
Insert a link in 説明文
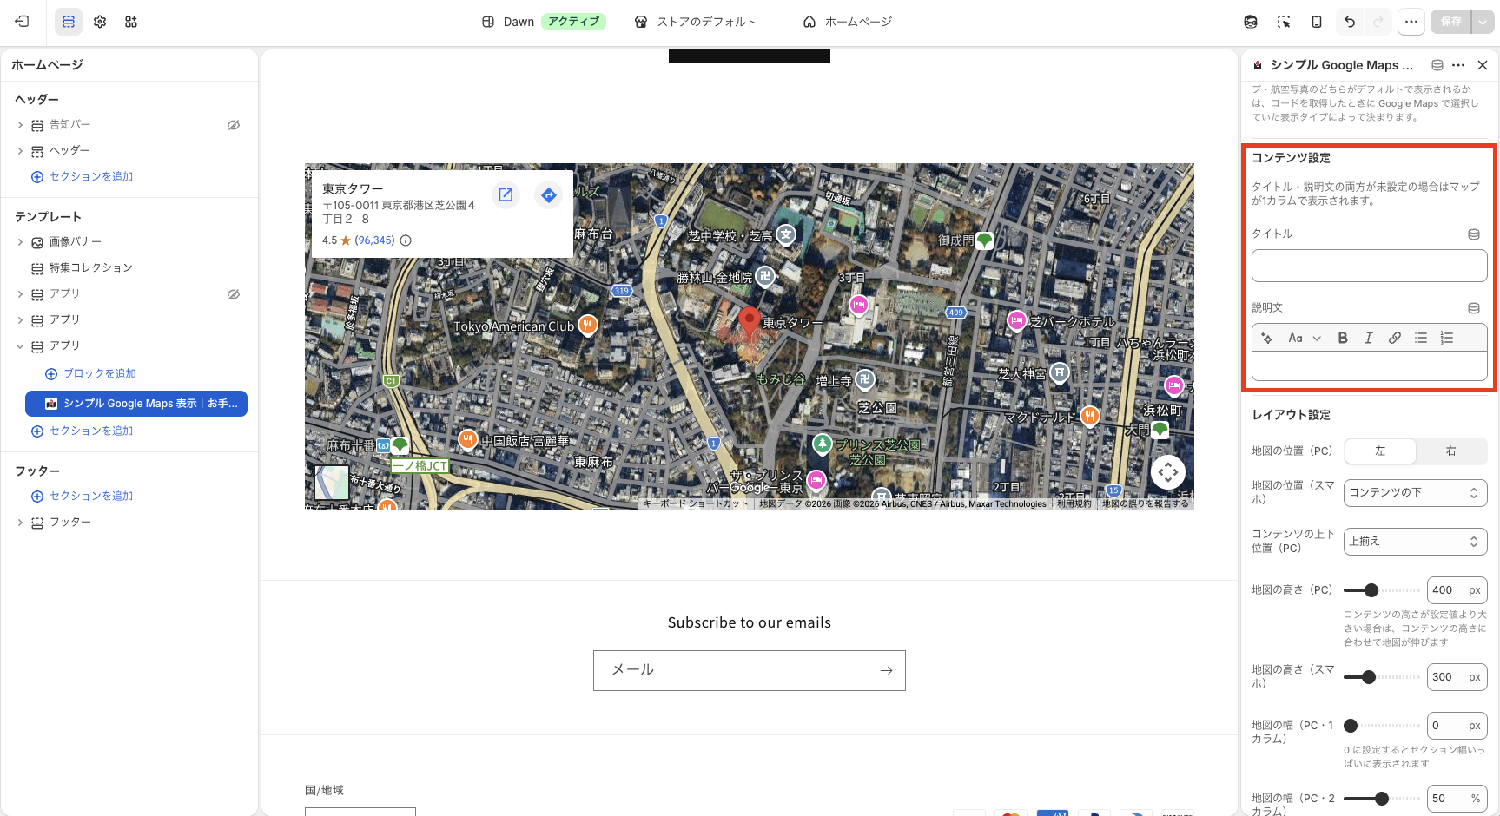1395,339
